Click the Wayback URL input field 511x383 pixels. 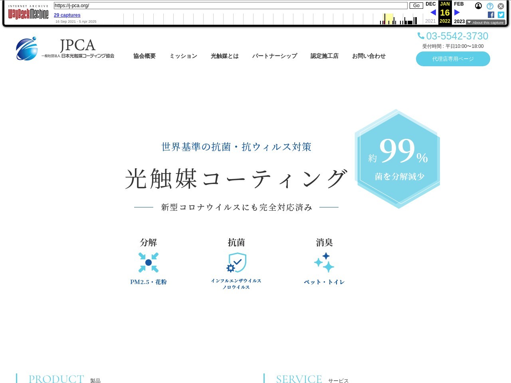(230, 6)
